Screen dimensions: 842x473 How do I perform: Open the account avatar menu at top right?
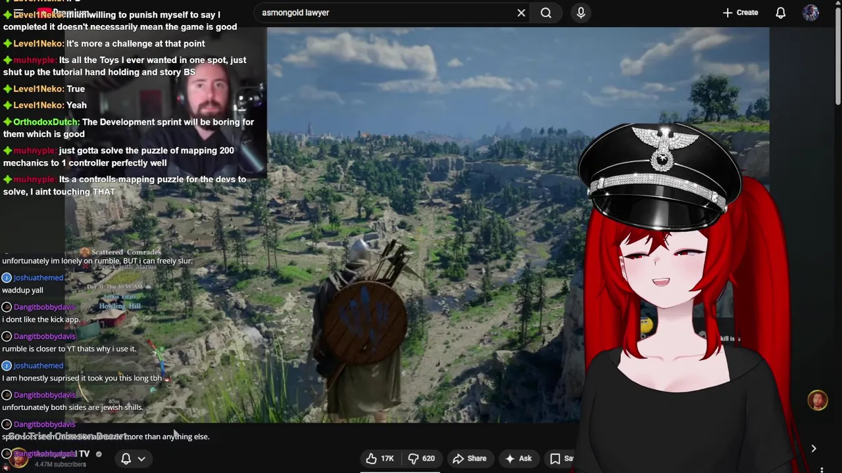pos(810,12)
